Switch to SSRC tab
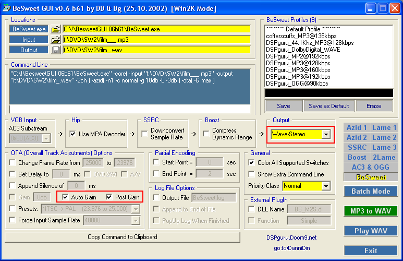This screenshot has width=403, height=261. 357,148
